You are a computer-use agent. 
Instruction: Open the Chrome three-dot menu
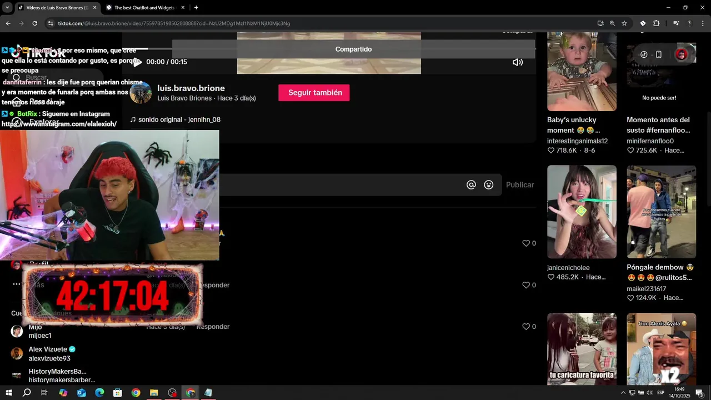pos(703,23)
